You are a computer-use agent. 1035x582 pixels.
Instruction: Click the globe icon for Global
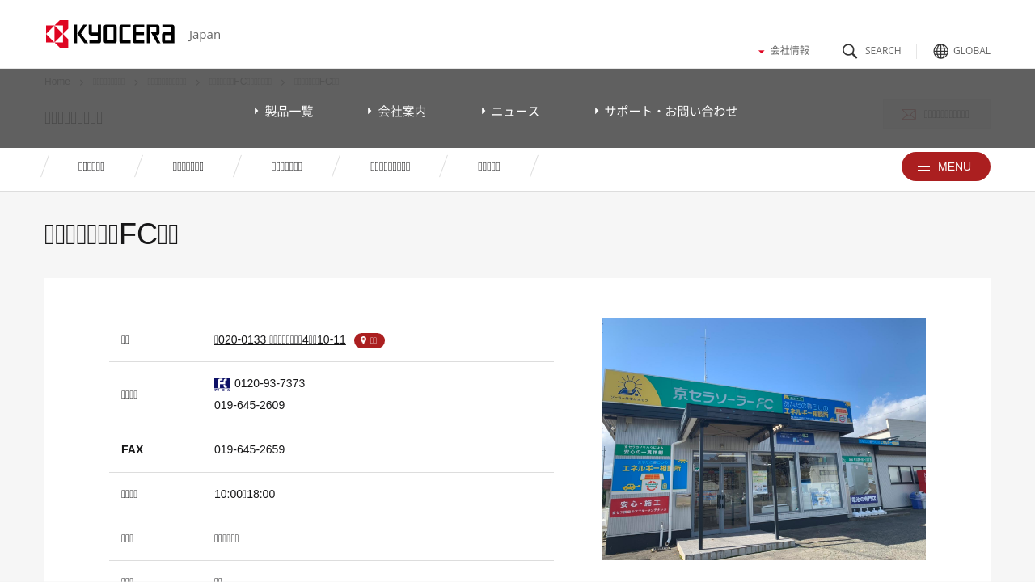940,51
